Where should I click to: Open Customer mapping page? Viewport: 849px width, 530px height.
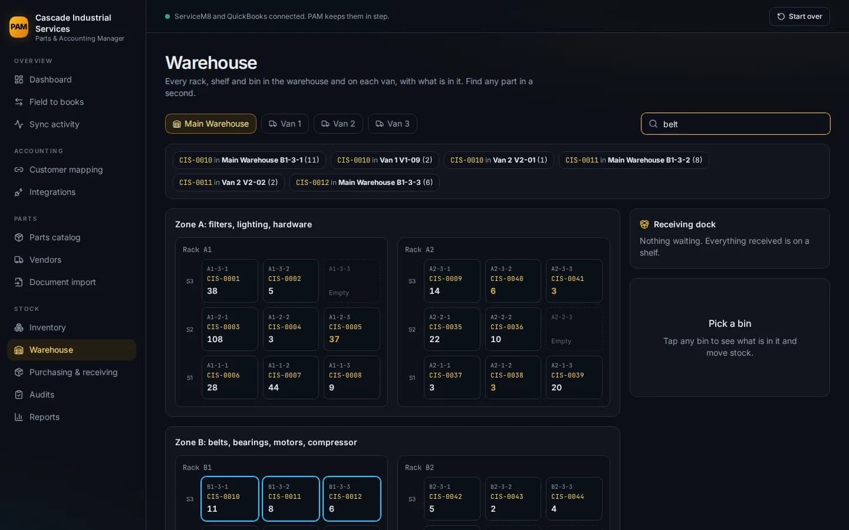click(71, 170)
